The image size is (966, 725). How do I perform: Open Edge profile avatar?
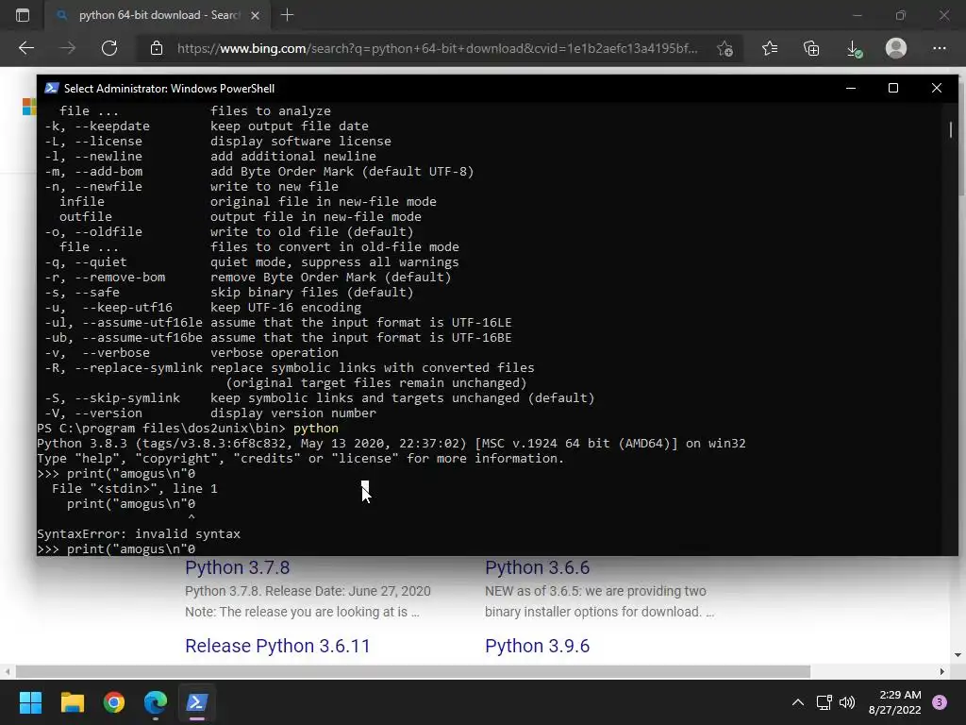pyautogui.click(x=896, y=48)
